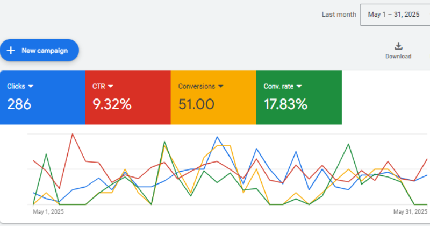Open the CTR metric dropdown arrow
This screenshot has width=430, height=226.
point(110,86)
